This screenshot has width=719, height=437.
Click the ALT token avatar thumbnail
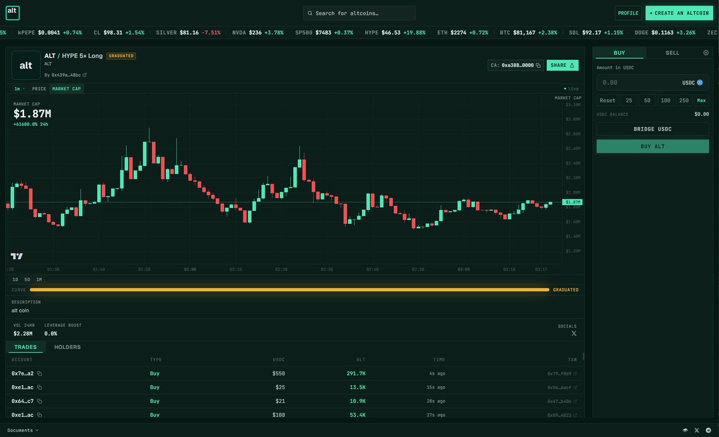pos(26,65)
